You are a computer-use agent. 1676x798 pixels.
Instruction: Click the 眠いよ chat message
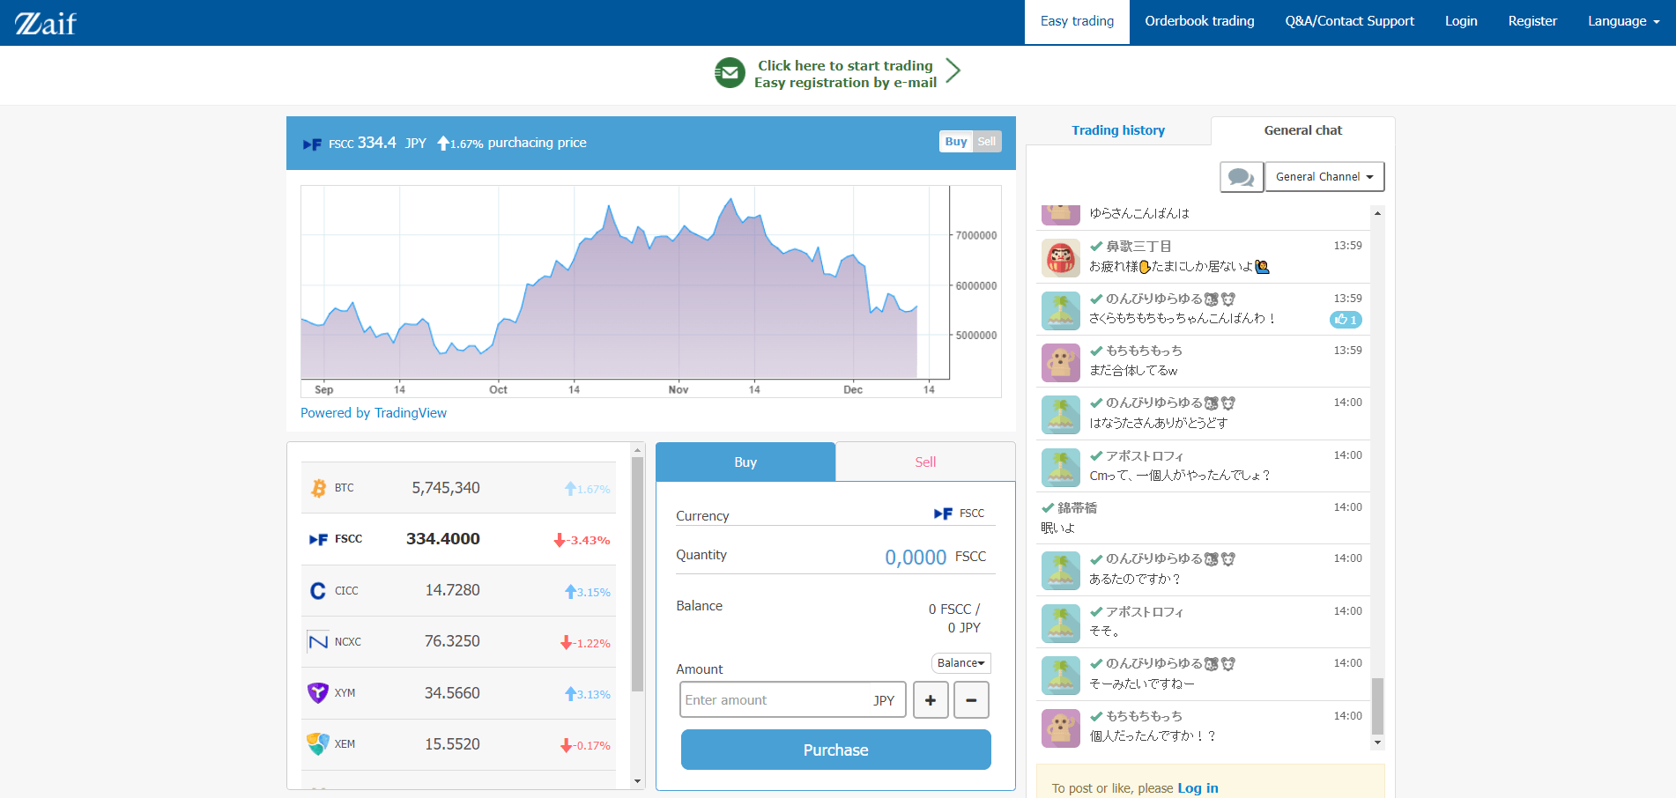pyautogui.click(x=1057, y=528)
